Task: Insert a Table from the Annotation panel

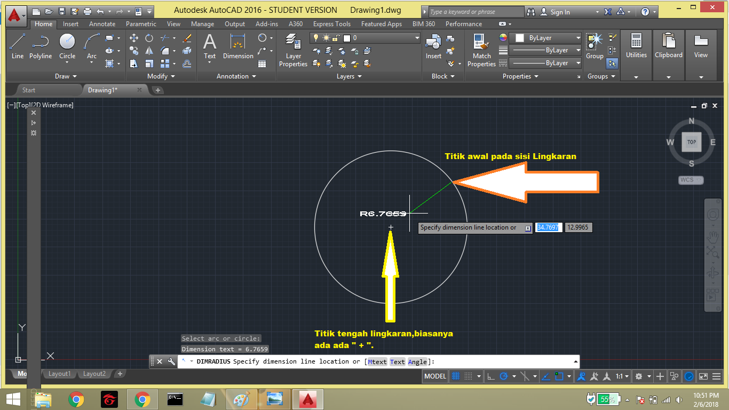Action: tap(262, 64)
